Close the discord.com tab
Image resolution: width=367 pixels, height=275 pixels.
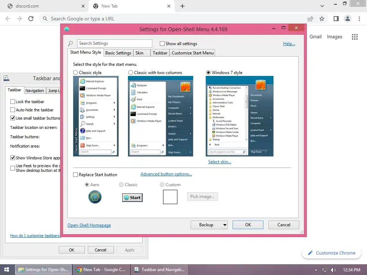(83, 6)
